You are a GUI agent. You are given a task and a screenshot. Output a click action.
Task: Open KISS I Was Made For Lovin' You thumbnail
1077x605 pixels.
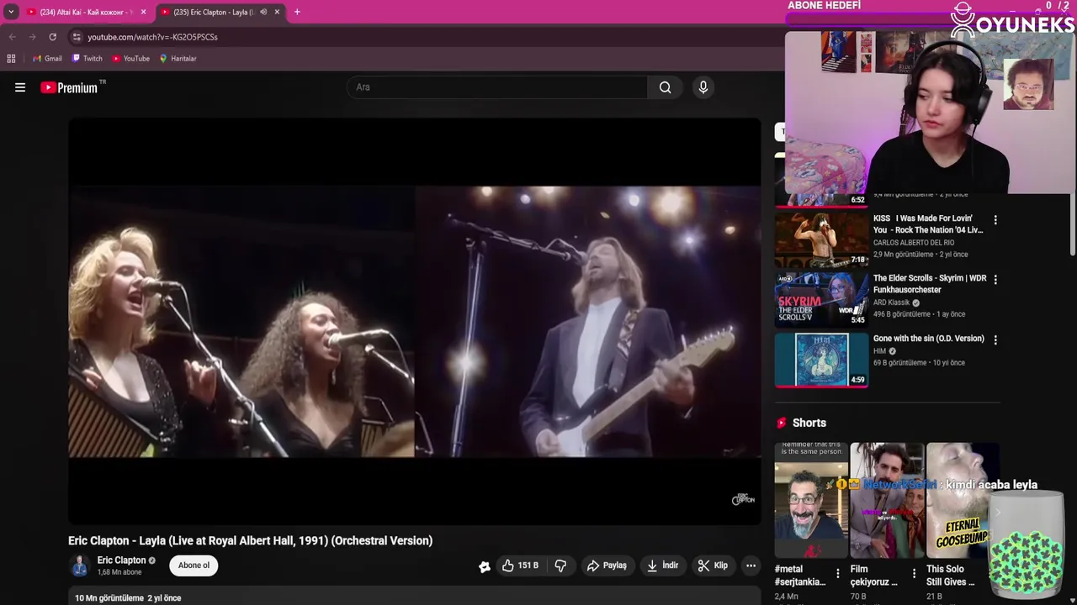pyautogui.click(x=821, y=239)
